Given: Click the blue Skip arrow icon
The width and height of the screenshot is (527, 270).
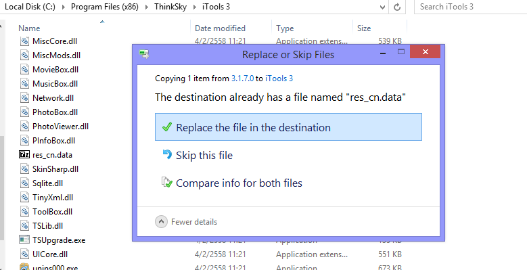Looking at the screenshot, I should (x=166, y=154).
